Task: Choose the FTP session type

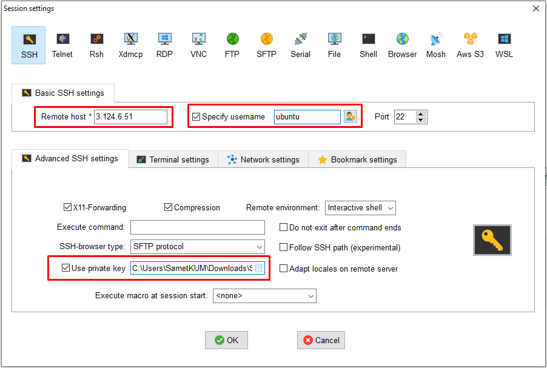Action: point(232,45)
